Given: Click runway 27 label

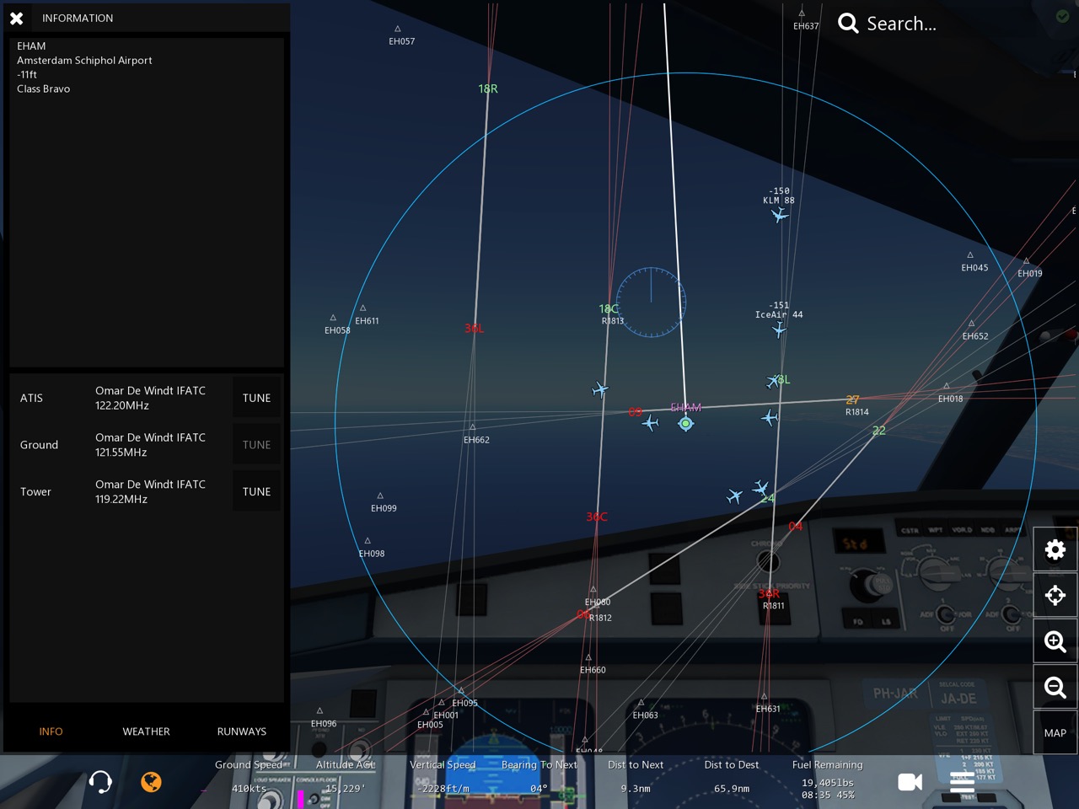Looking at the screenshot, I should point(852,399).
